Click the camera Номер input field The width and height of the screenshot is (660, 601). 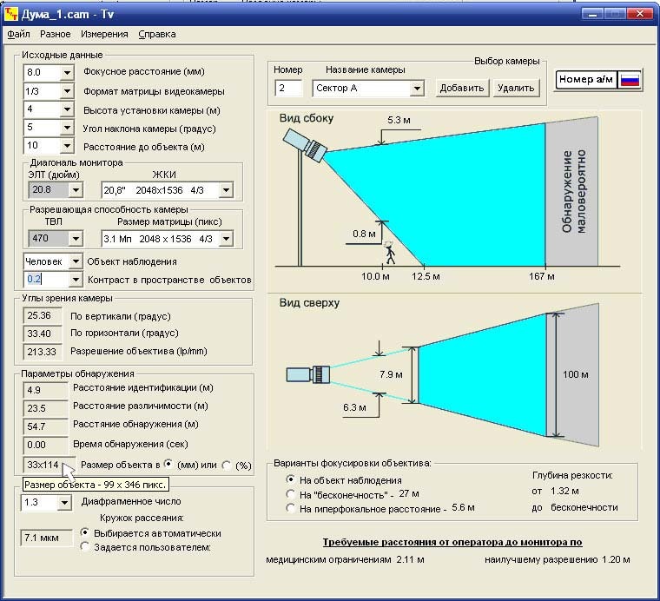[x=288, y=88]
